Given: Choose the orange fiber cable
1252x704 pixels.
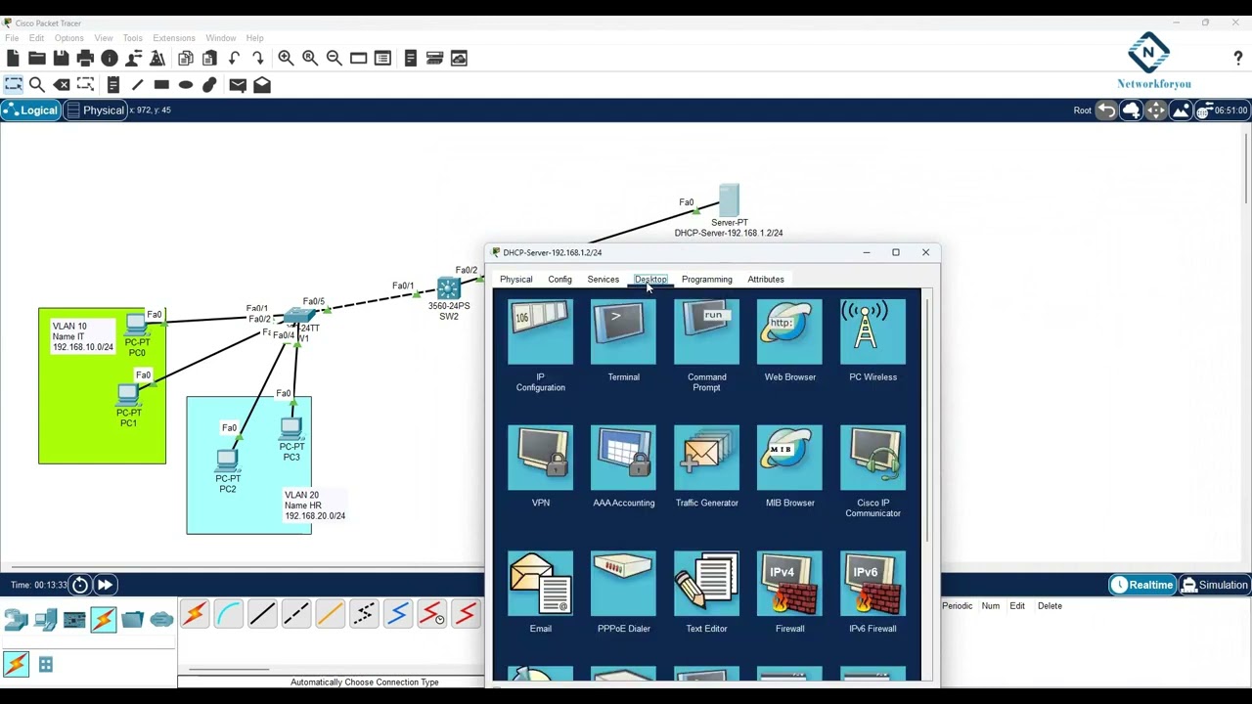Looking at the screenshot, I should click(330, 614).
